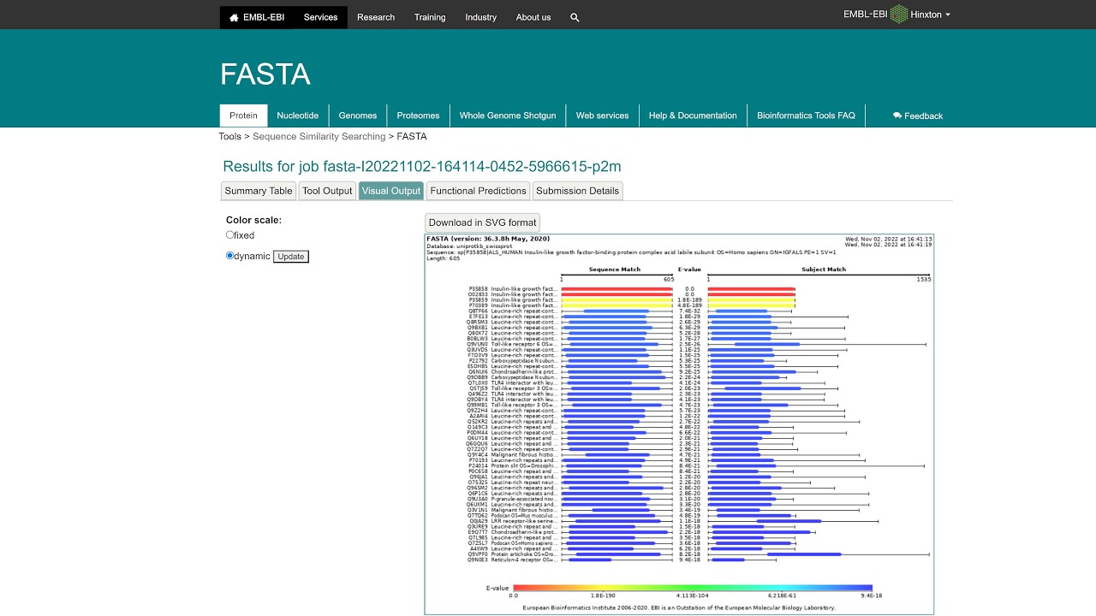1096x616 pixels.
Task: Show the Submission Details tab
Action: pyautogui.click(x=577, y=191)
